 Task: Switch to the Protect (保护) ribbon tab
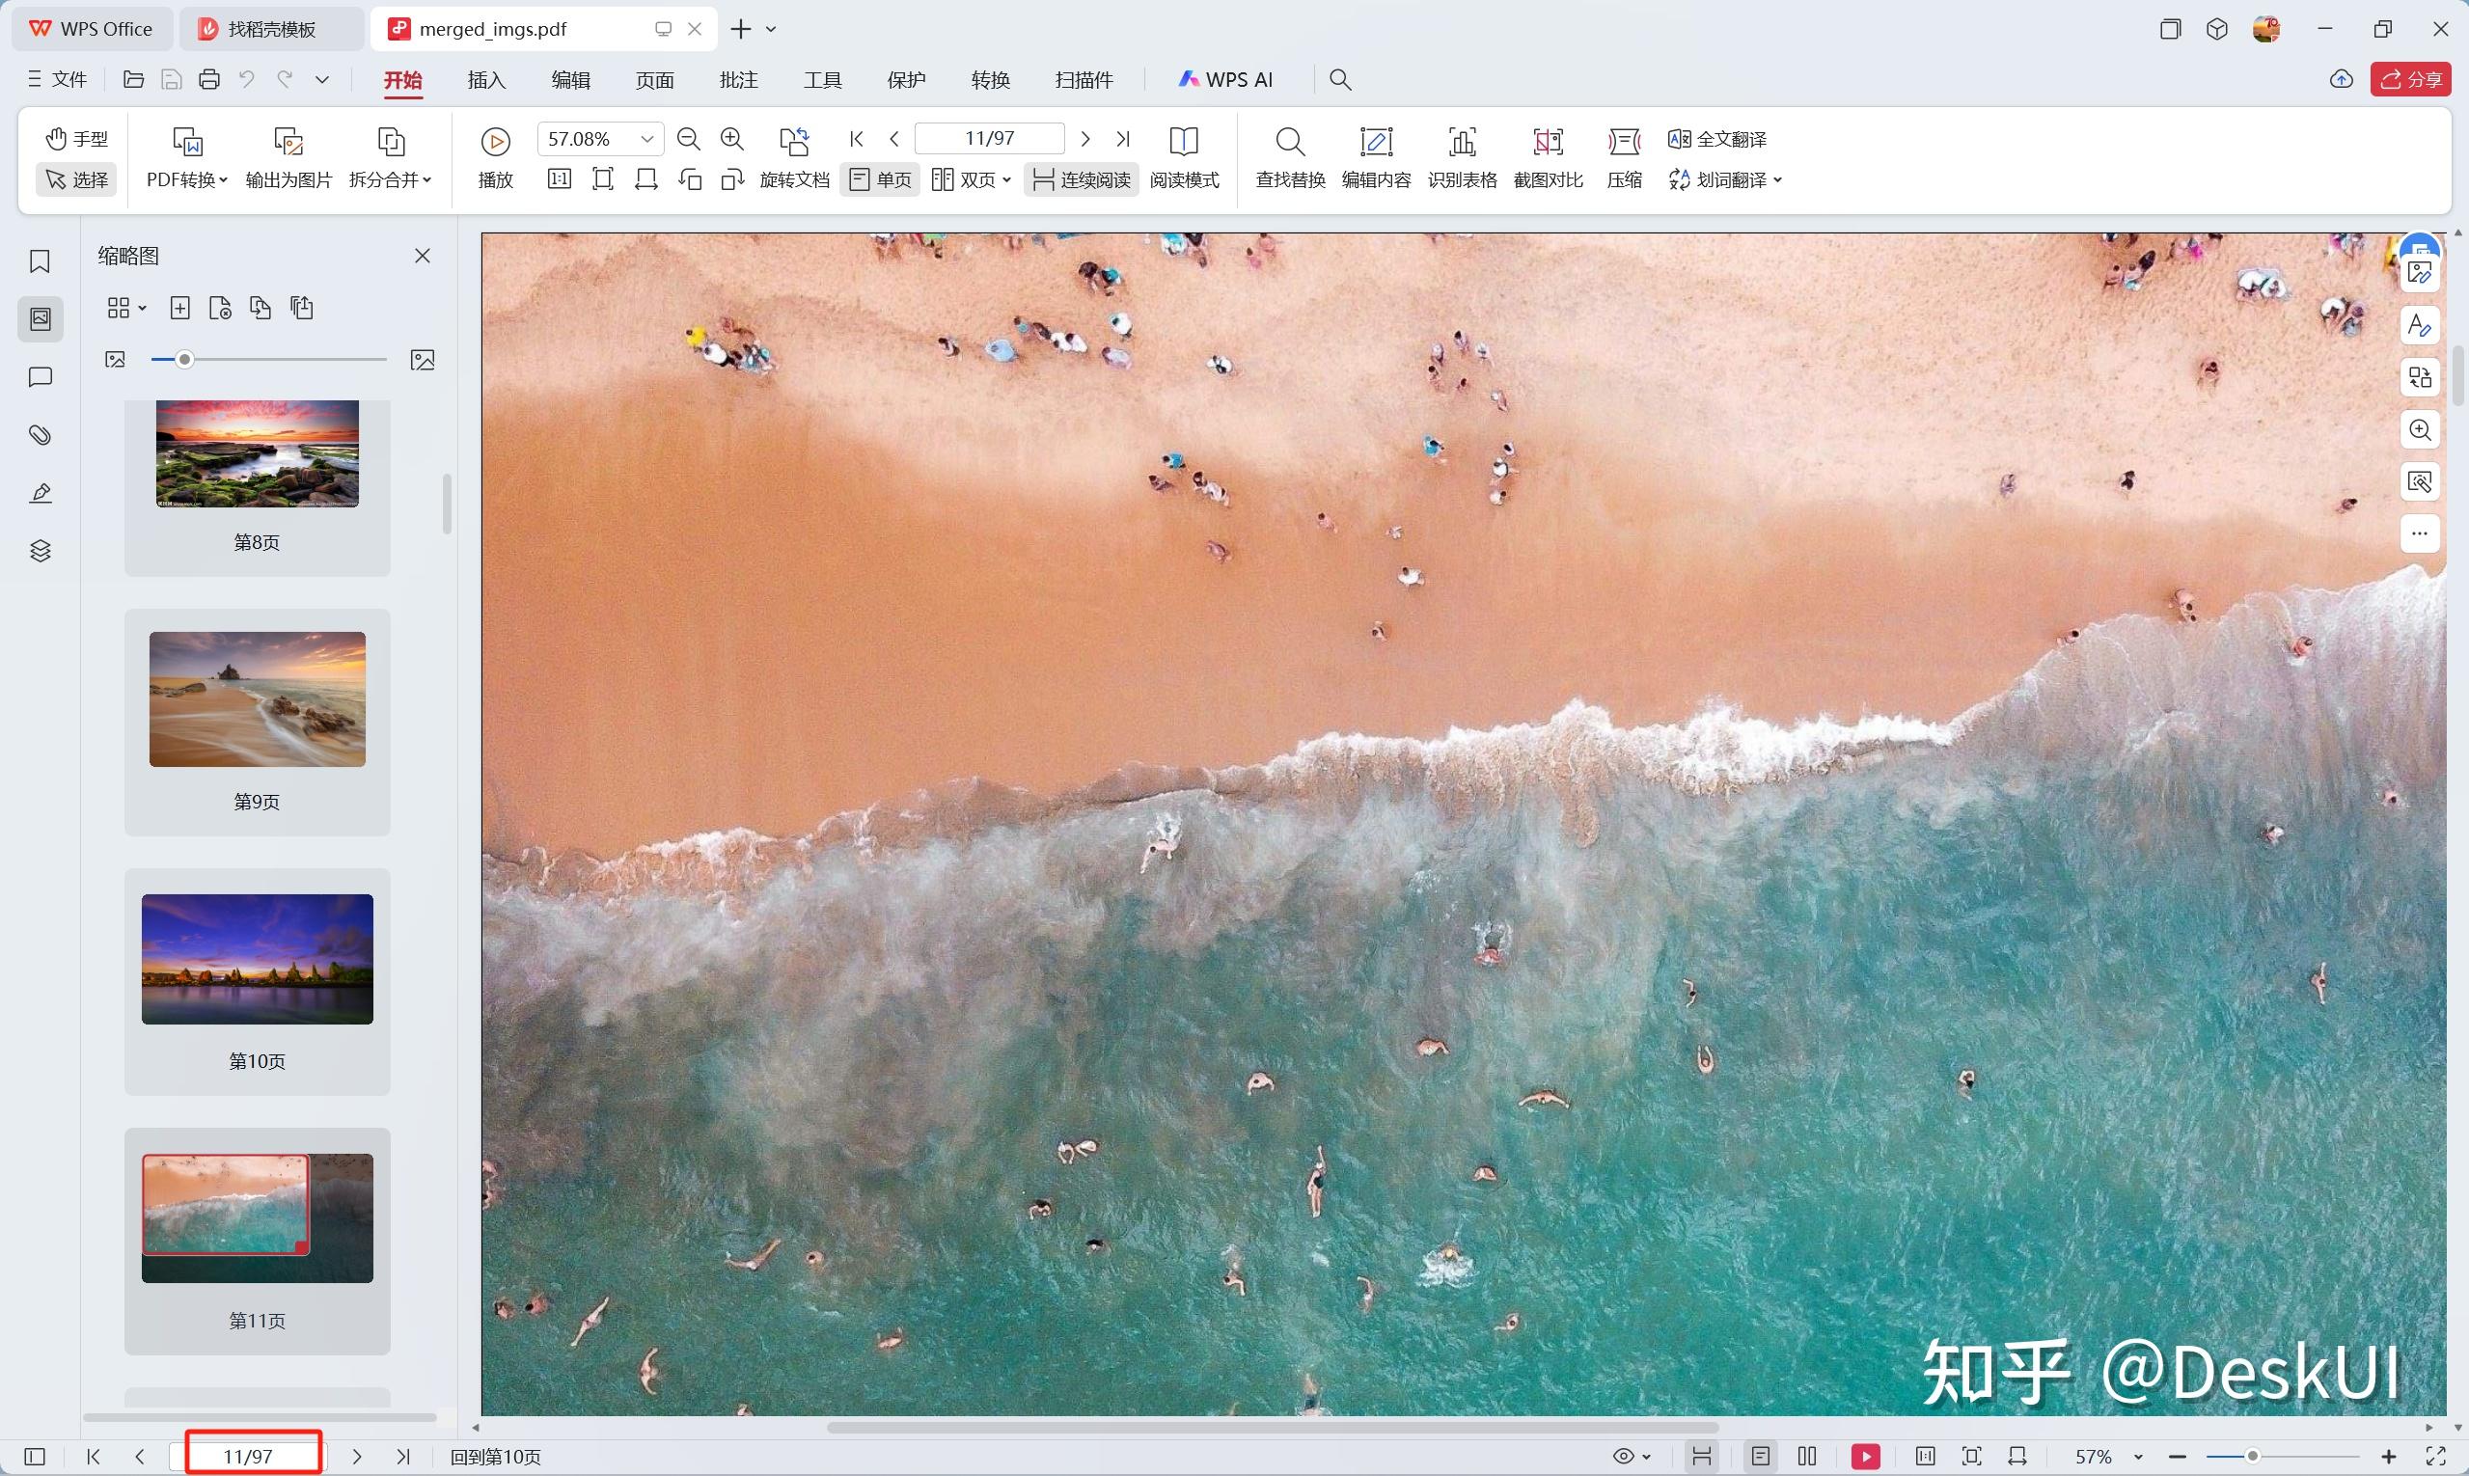coord(905,79)
